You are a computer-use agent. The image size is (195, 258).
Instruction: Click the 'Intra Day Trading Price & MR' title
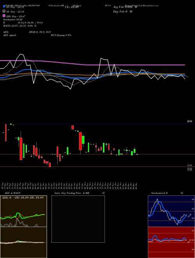coord(72,193)
